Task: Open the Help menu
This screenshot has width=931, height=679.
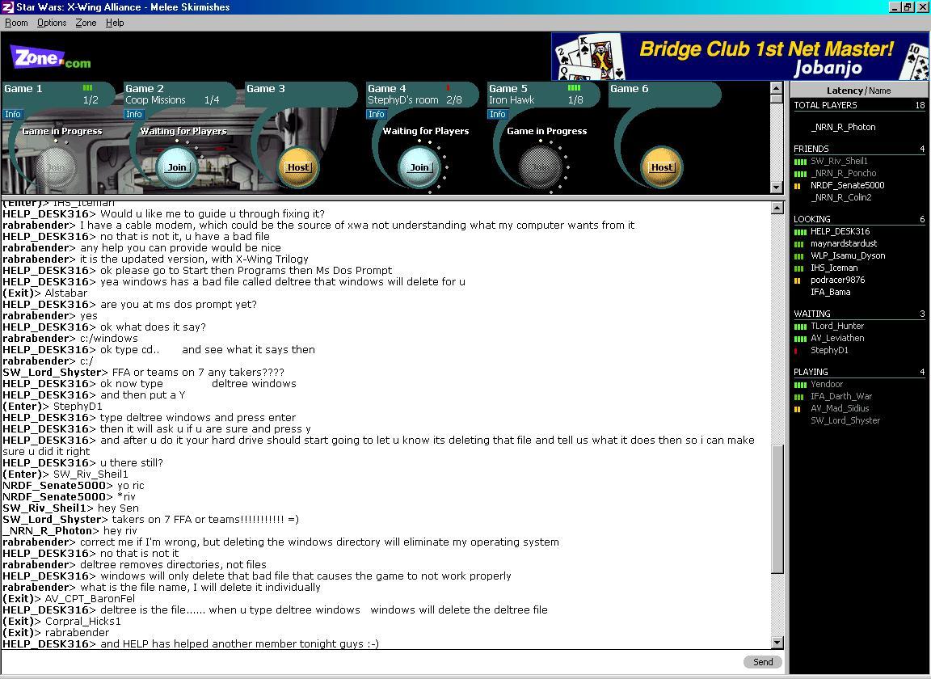Action: coord(115,23)
